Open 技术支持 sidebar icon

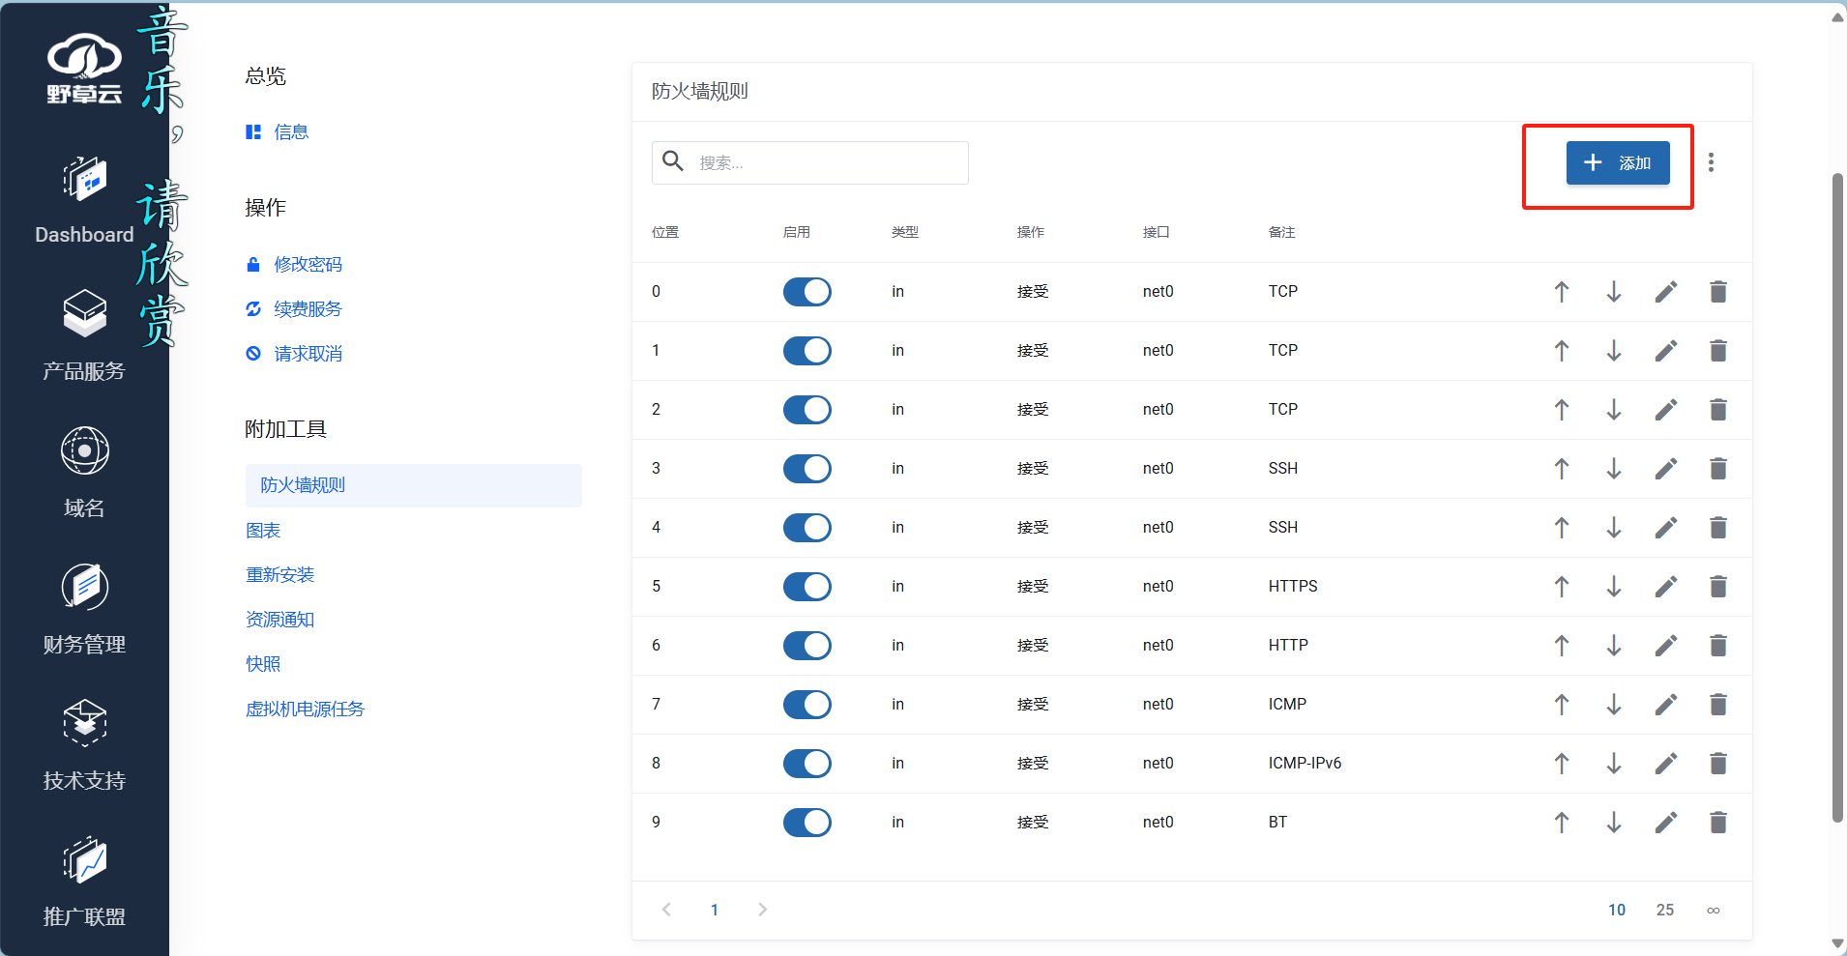85,723
